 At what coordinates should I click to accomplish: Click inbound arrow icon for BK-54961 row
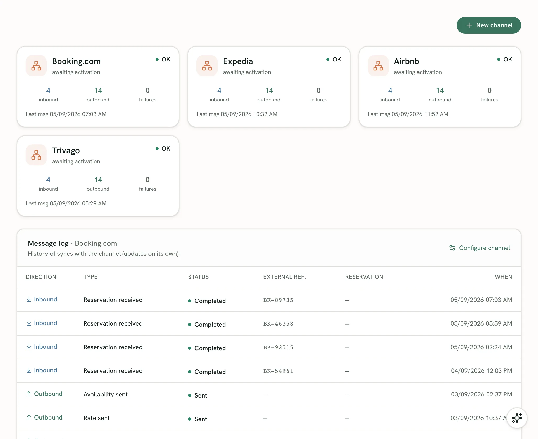click(x=29, y=370)
